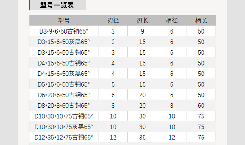Select model D3*15*6*50灰黑65° cell

64,42
